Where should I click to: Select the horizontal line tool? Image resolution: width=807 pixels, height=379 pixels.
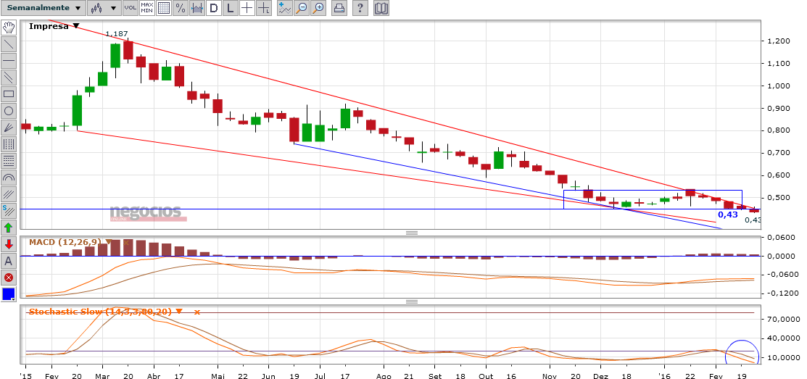tap(9, 61)
